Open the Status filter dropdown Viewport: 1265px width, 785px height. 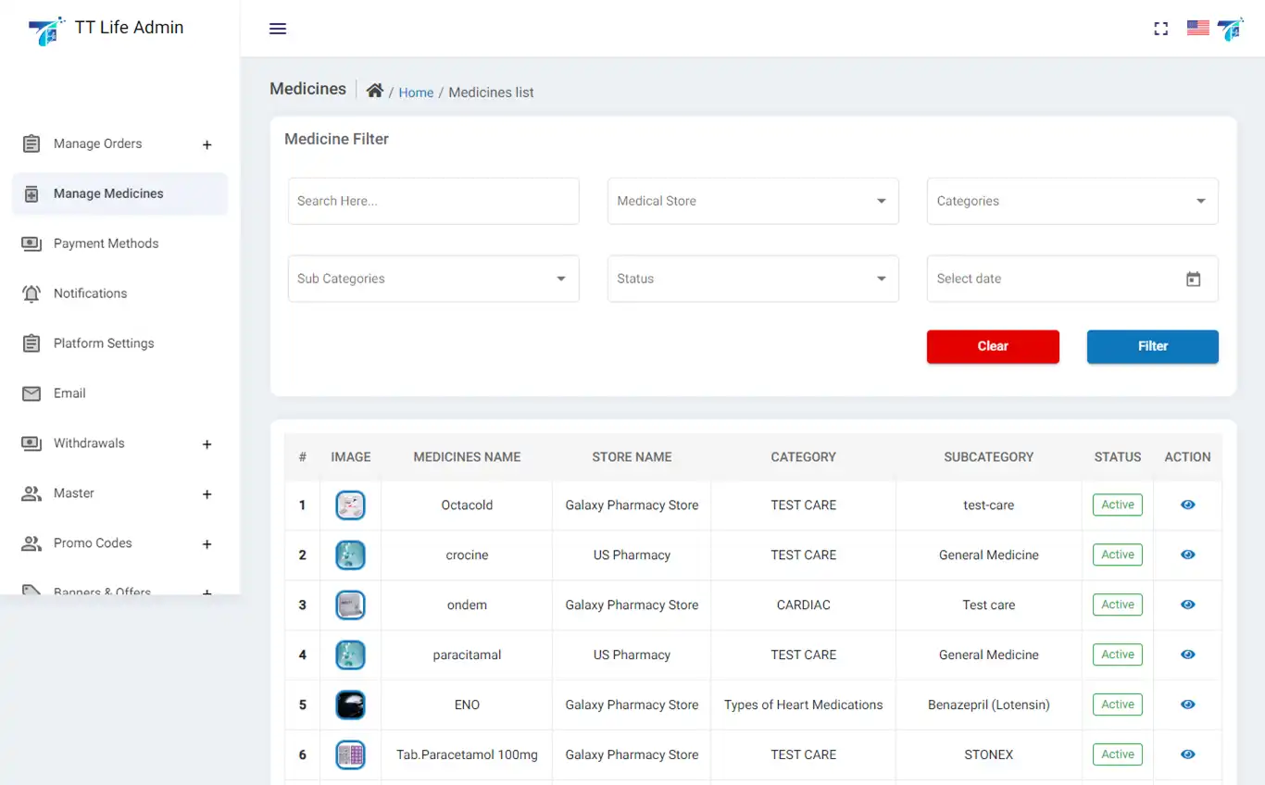click(x=752, y=279)
